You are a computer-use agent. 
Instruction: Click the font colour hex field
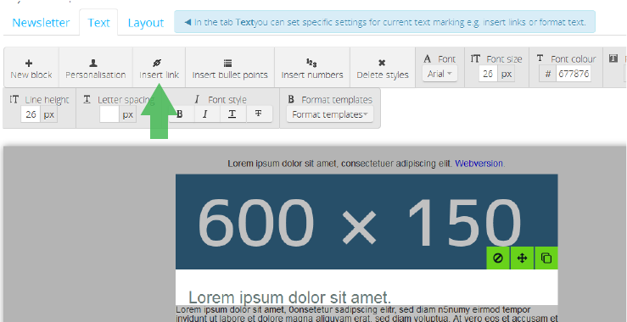pos(574,74)
